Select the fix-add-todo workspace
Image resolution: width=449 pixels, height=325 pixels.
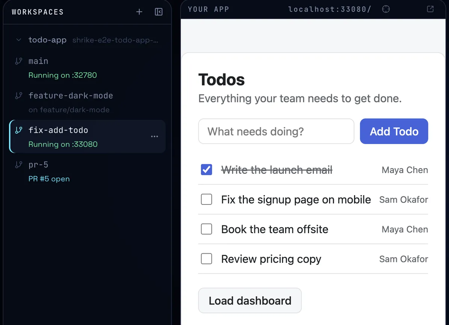tap(88, 137)
